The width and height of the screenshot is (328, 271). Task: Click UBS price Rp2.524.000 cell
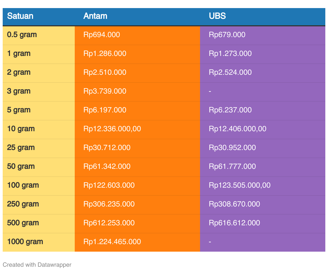point(230,72)
